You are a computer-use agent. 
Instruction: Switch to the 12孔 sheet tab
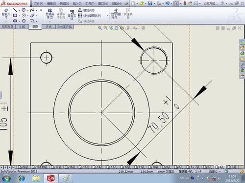click(126, 167)
